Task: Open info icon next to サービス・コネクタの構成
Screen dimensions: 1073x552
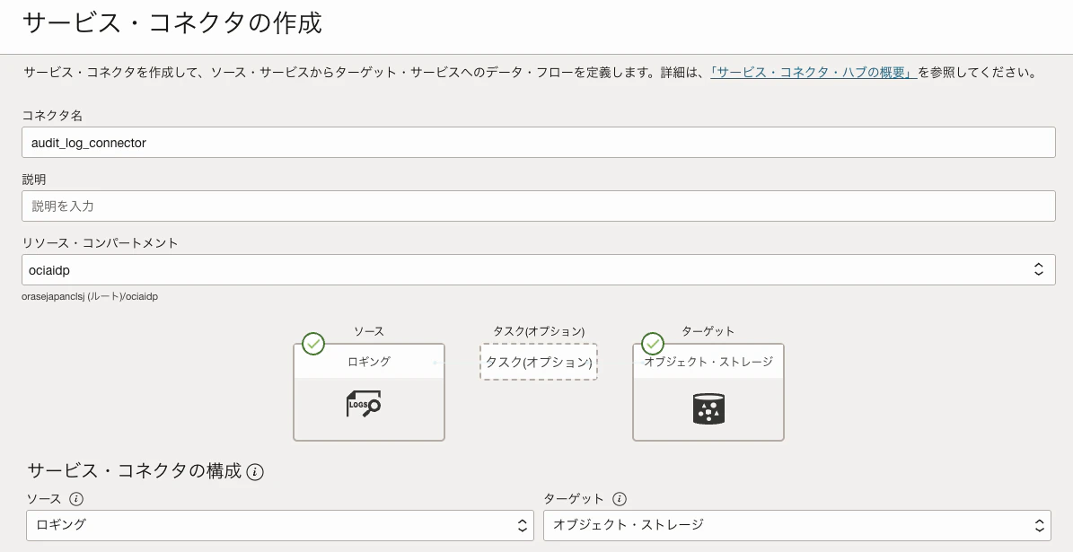Action: pyautogui.click(x=255, y=472)
